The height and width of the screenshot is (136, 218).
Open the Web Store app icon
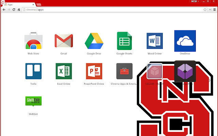tap(33, 40)
